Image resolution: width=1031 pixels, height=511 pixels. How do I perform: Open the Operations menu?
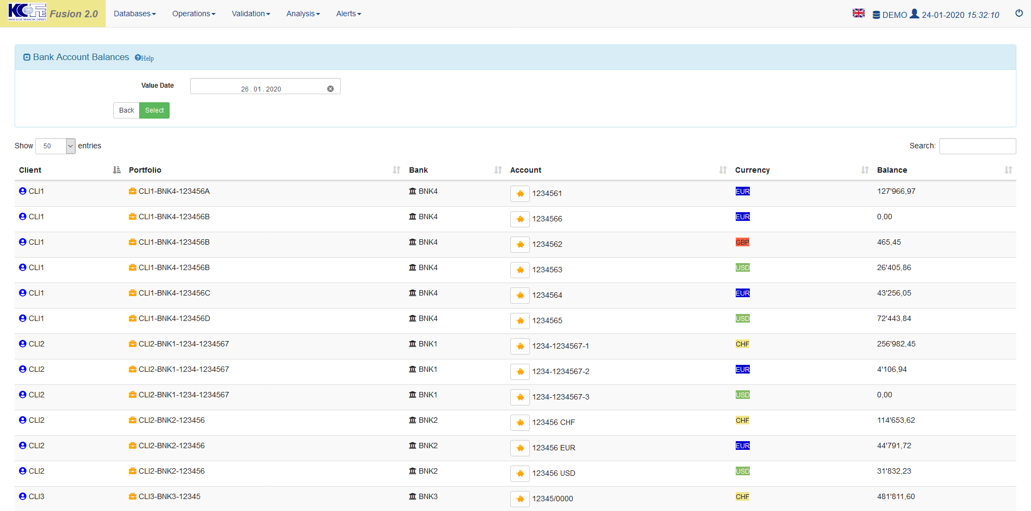[x=193, y=14]
